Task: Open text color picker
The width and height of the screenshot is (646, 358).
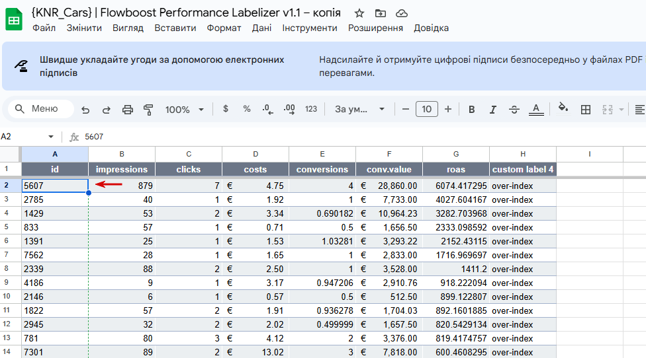Action: coord(536,110)
